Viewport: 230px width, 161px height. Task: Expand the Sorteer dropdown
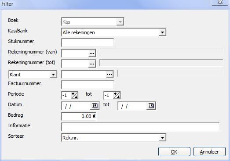(x=162, y=138)
